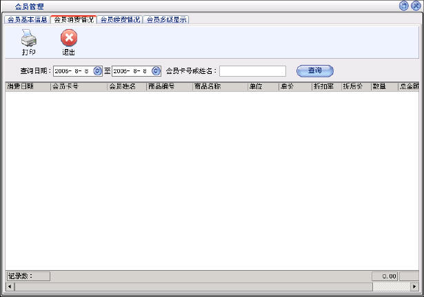Switch to the 会员基本信息 tab

(x=27, y=19)
